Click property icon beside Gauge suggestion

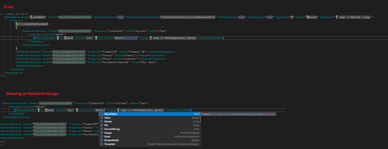coord(102,133)
